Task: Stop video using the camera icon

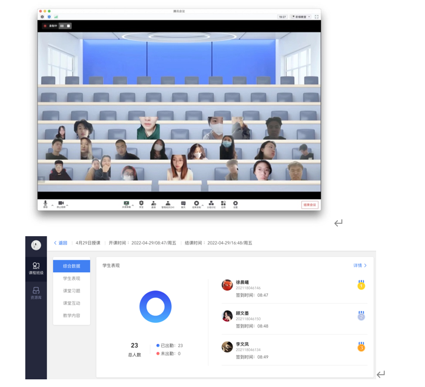Action: [61, 203]
